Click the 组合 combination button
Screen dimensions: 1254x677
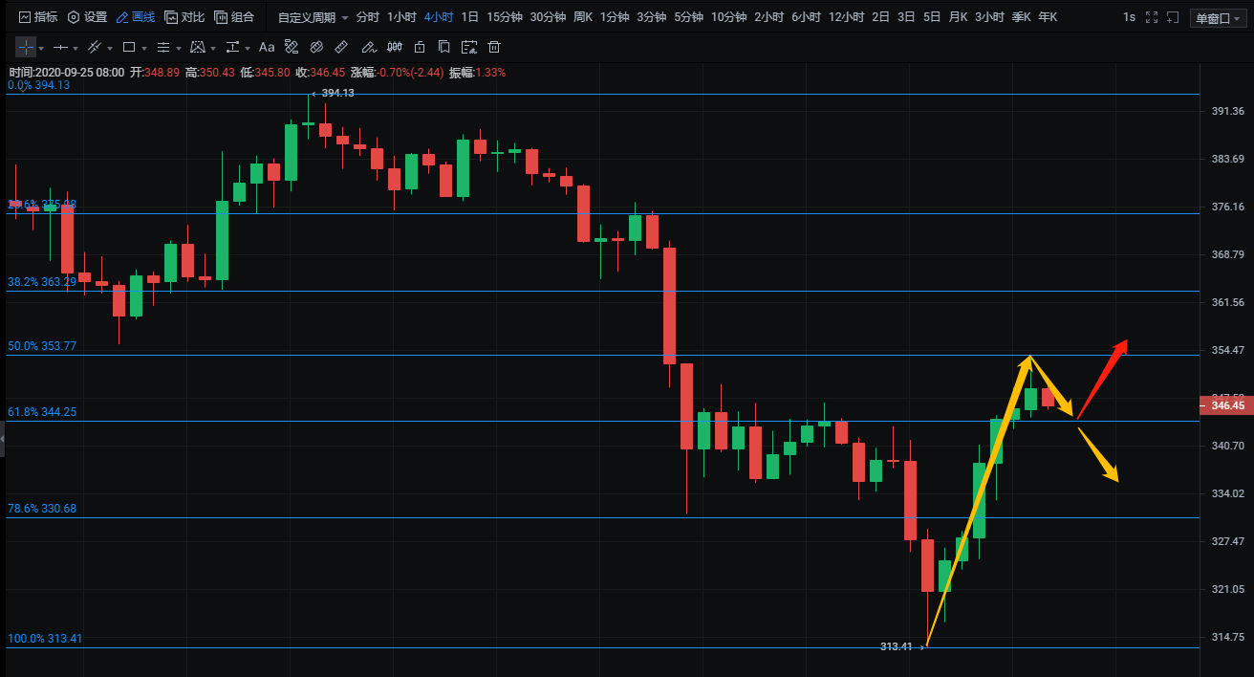coord(234,17)
